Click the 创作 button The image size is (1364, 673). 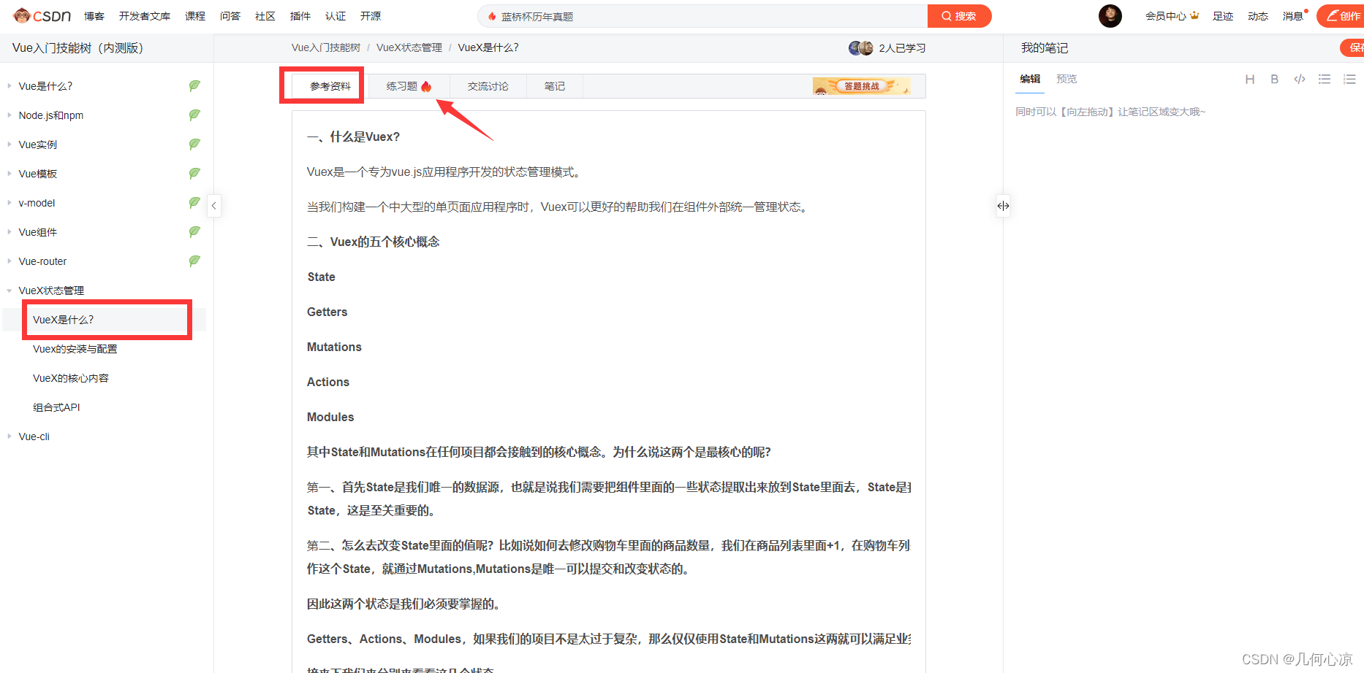point(1342,16)
